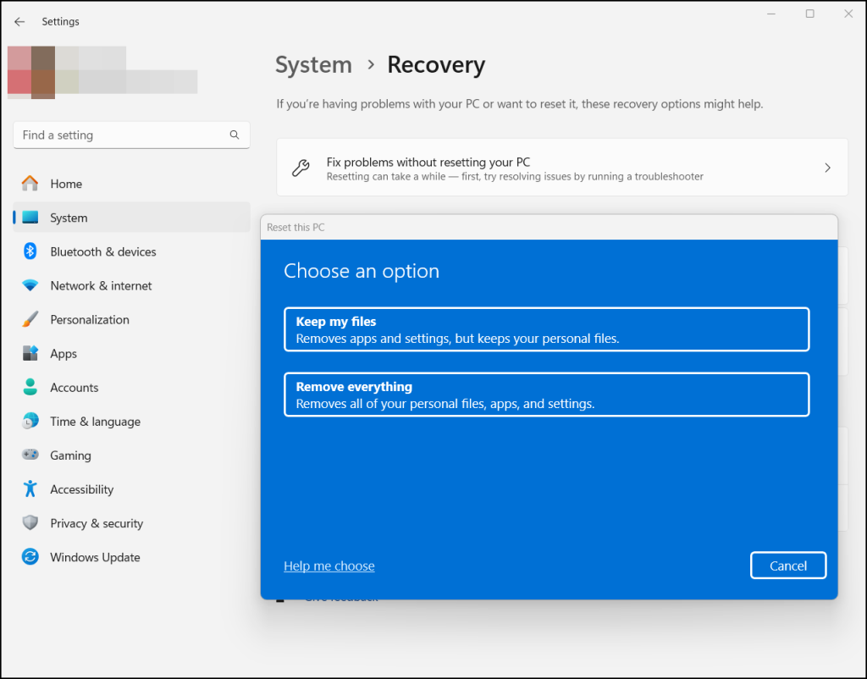Expand the troubleshooter row chevron
The width and height of the screenshot is (867, 679).
pos(827,167)
